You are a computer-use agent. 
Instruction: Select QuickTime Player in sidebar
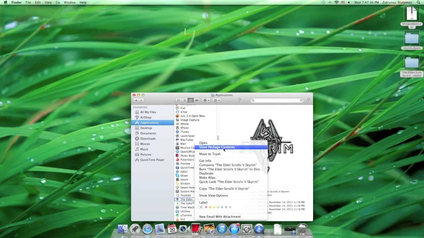152,160
